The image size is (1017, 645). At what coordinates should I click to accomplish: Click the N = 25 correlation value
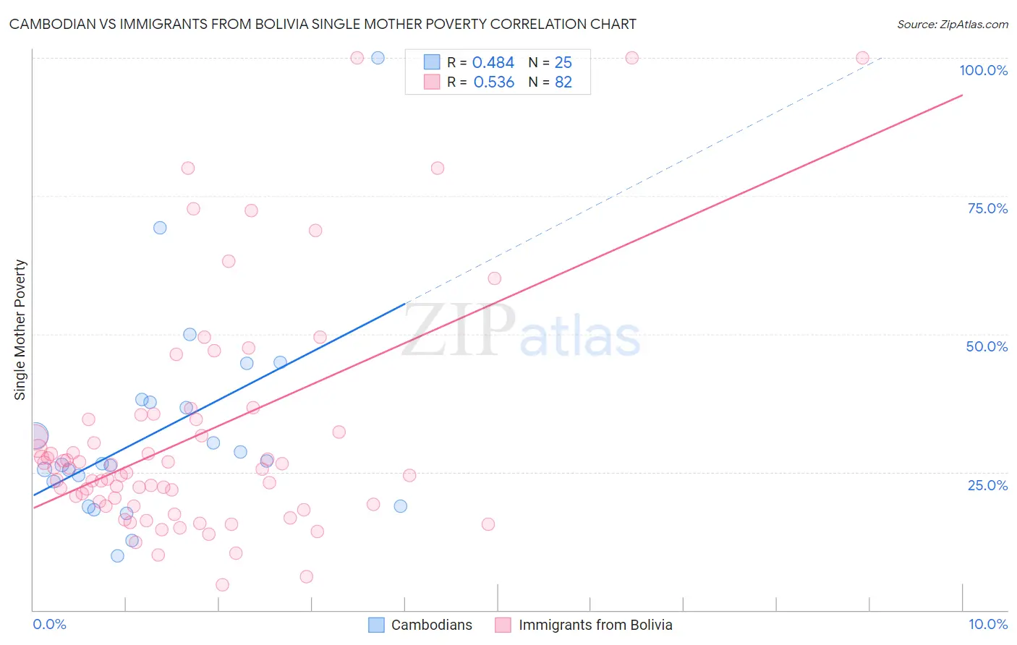click(x=550, y=62)
